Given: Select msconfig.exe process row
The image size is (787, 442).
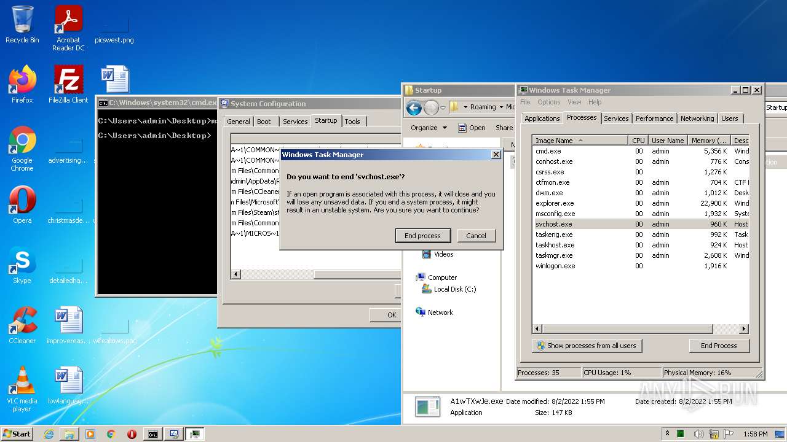Looking at the screenshot, I should 641,214.
